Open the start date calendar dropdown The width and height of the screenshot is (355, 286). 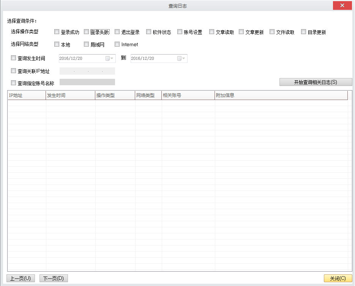[x=109, y=58]
